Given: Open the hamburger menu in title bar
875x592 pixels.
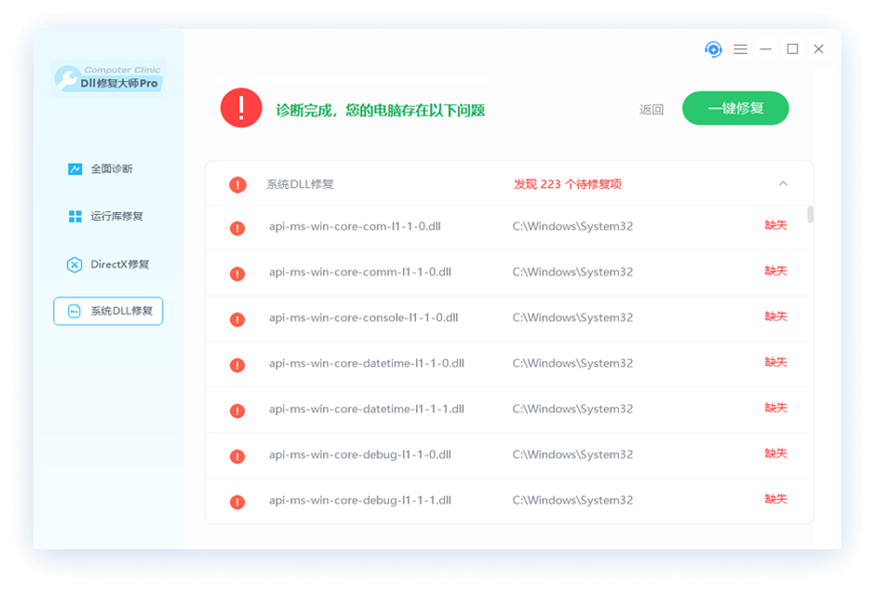Looking at the screenshot, I should coord(740,49).
